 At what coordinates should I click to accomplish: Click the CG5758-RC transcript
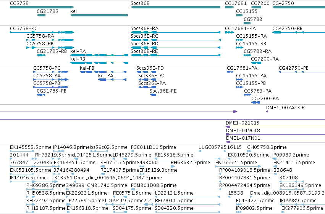pyautogui.click(x=42, y=32)
